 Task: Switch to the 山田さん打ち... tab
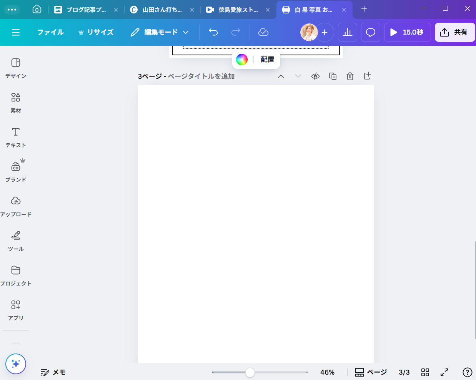tap(161, 10)
